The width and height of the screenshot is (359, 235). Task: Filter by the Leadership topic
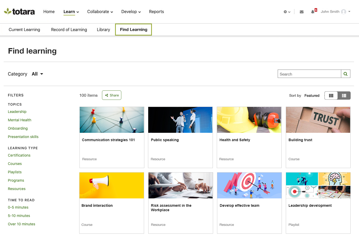click(17, 112)
